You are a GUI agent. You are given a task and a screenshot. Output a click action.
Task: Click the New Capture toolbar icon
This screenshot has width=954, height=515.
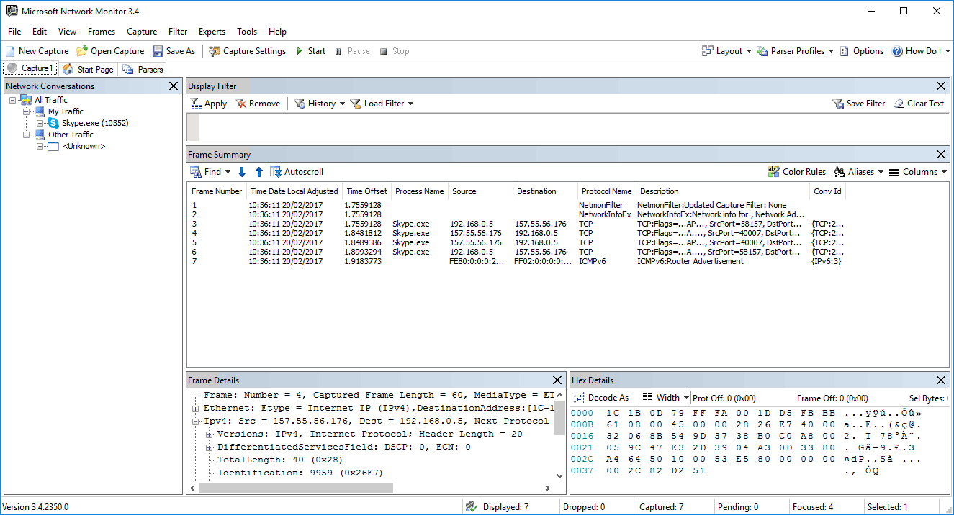click(10, 51)
